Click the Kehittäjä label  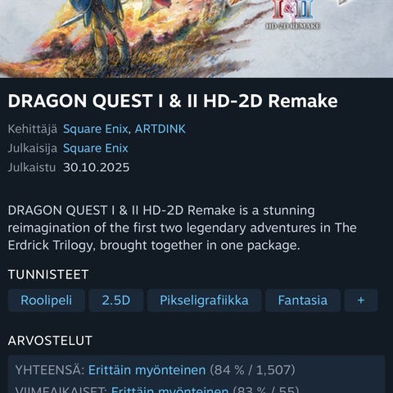click(x=33, y=129)
